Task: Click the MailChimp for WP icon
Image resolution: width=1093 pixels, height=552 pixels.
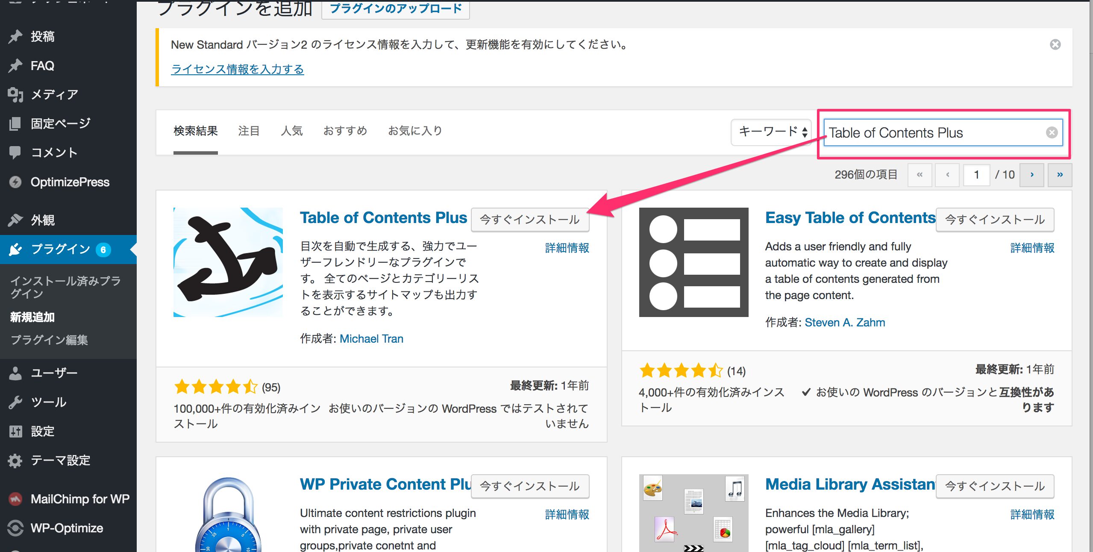Action: point(15,499)
